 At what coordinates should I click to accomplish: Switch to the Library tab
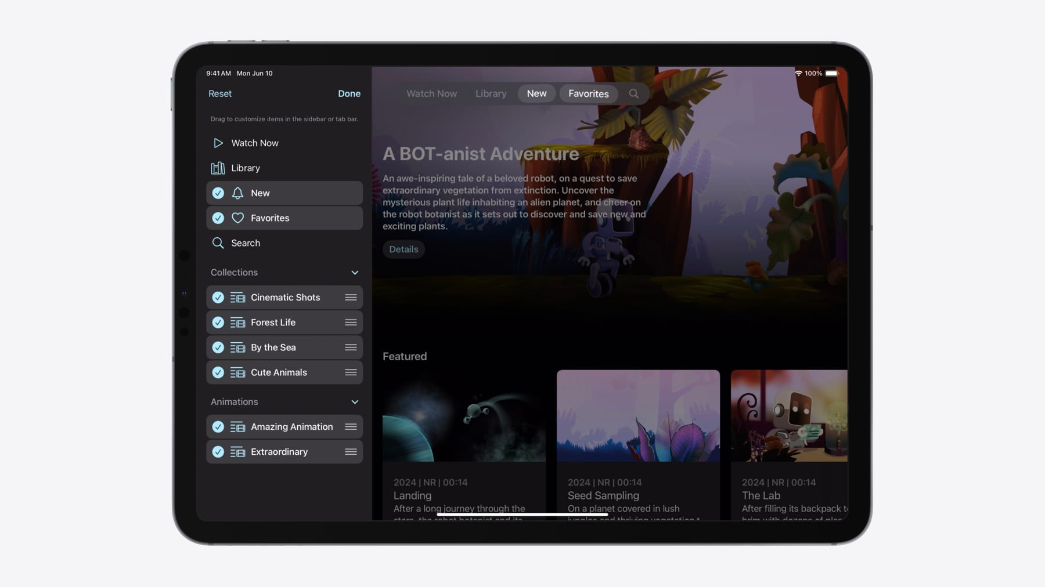[x=491, y=93]
